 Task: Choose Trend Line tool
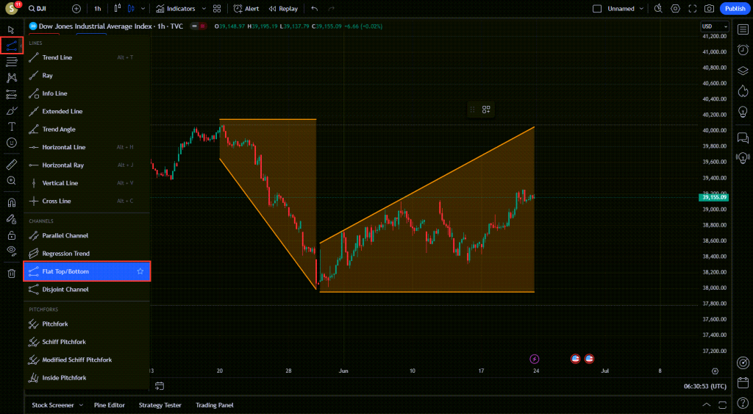(87, 57)
